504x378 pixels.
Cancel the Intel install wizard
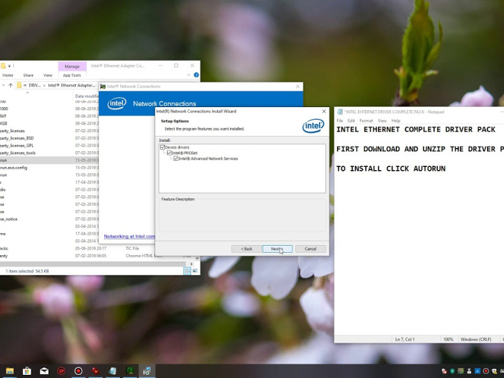click(x=311, y=249)
